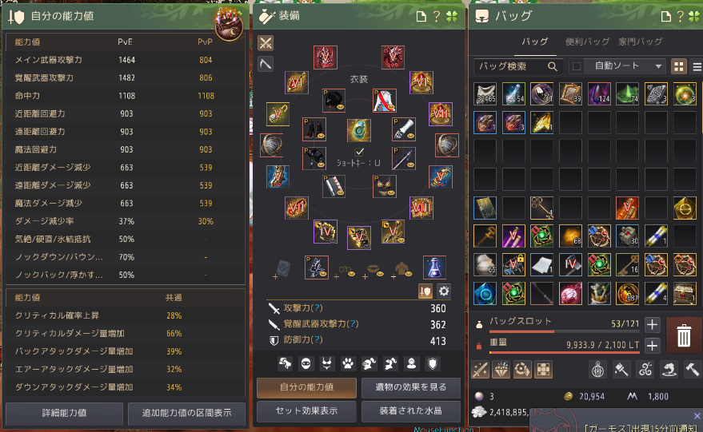
Task: Select the paw print pet icon
Action: tap(348, 363)
